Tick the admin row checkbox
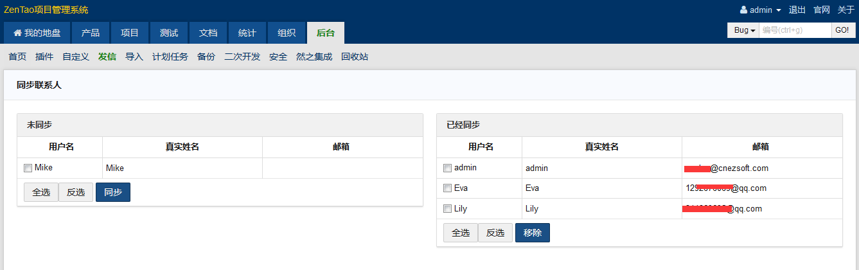This screenshot has height=270, width=859. click(447, 168)
